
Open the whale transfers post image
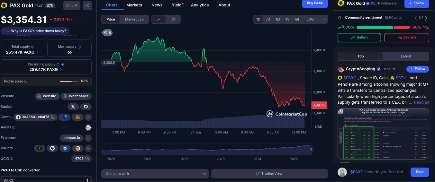[383, 134]
